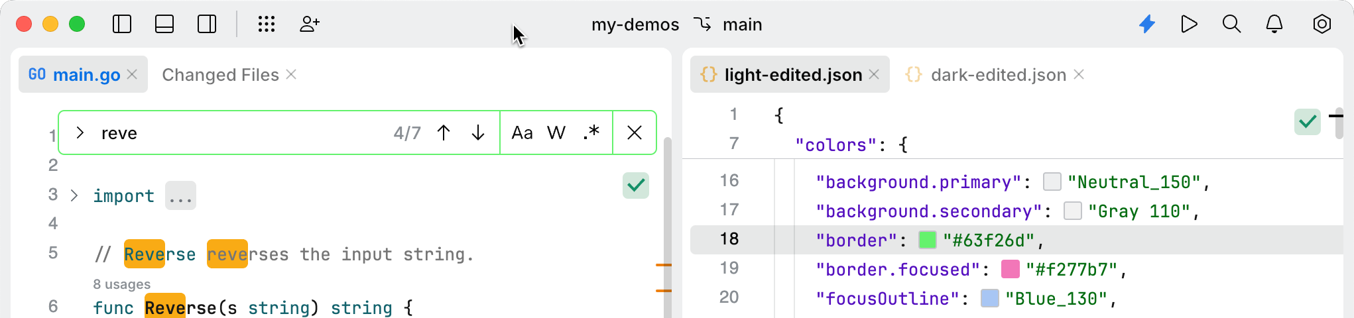1354x318 pixels.
Task: Open the apps grid menu
Action: [267, 25]
